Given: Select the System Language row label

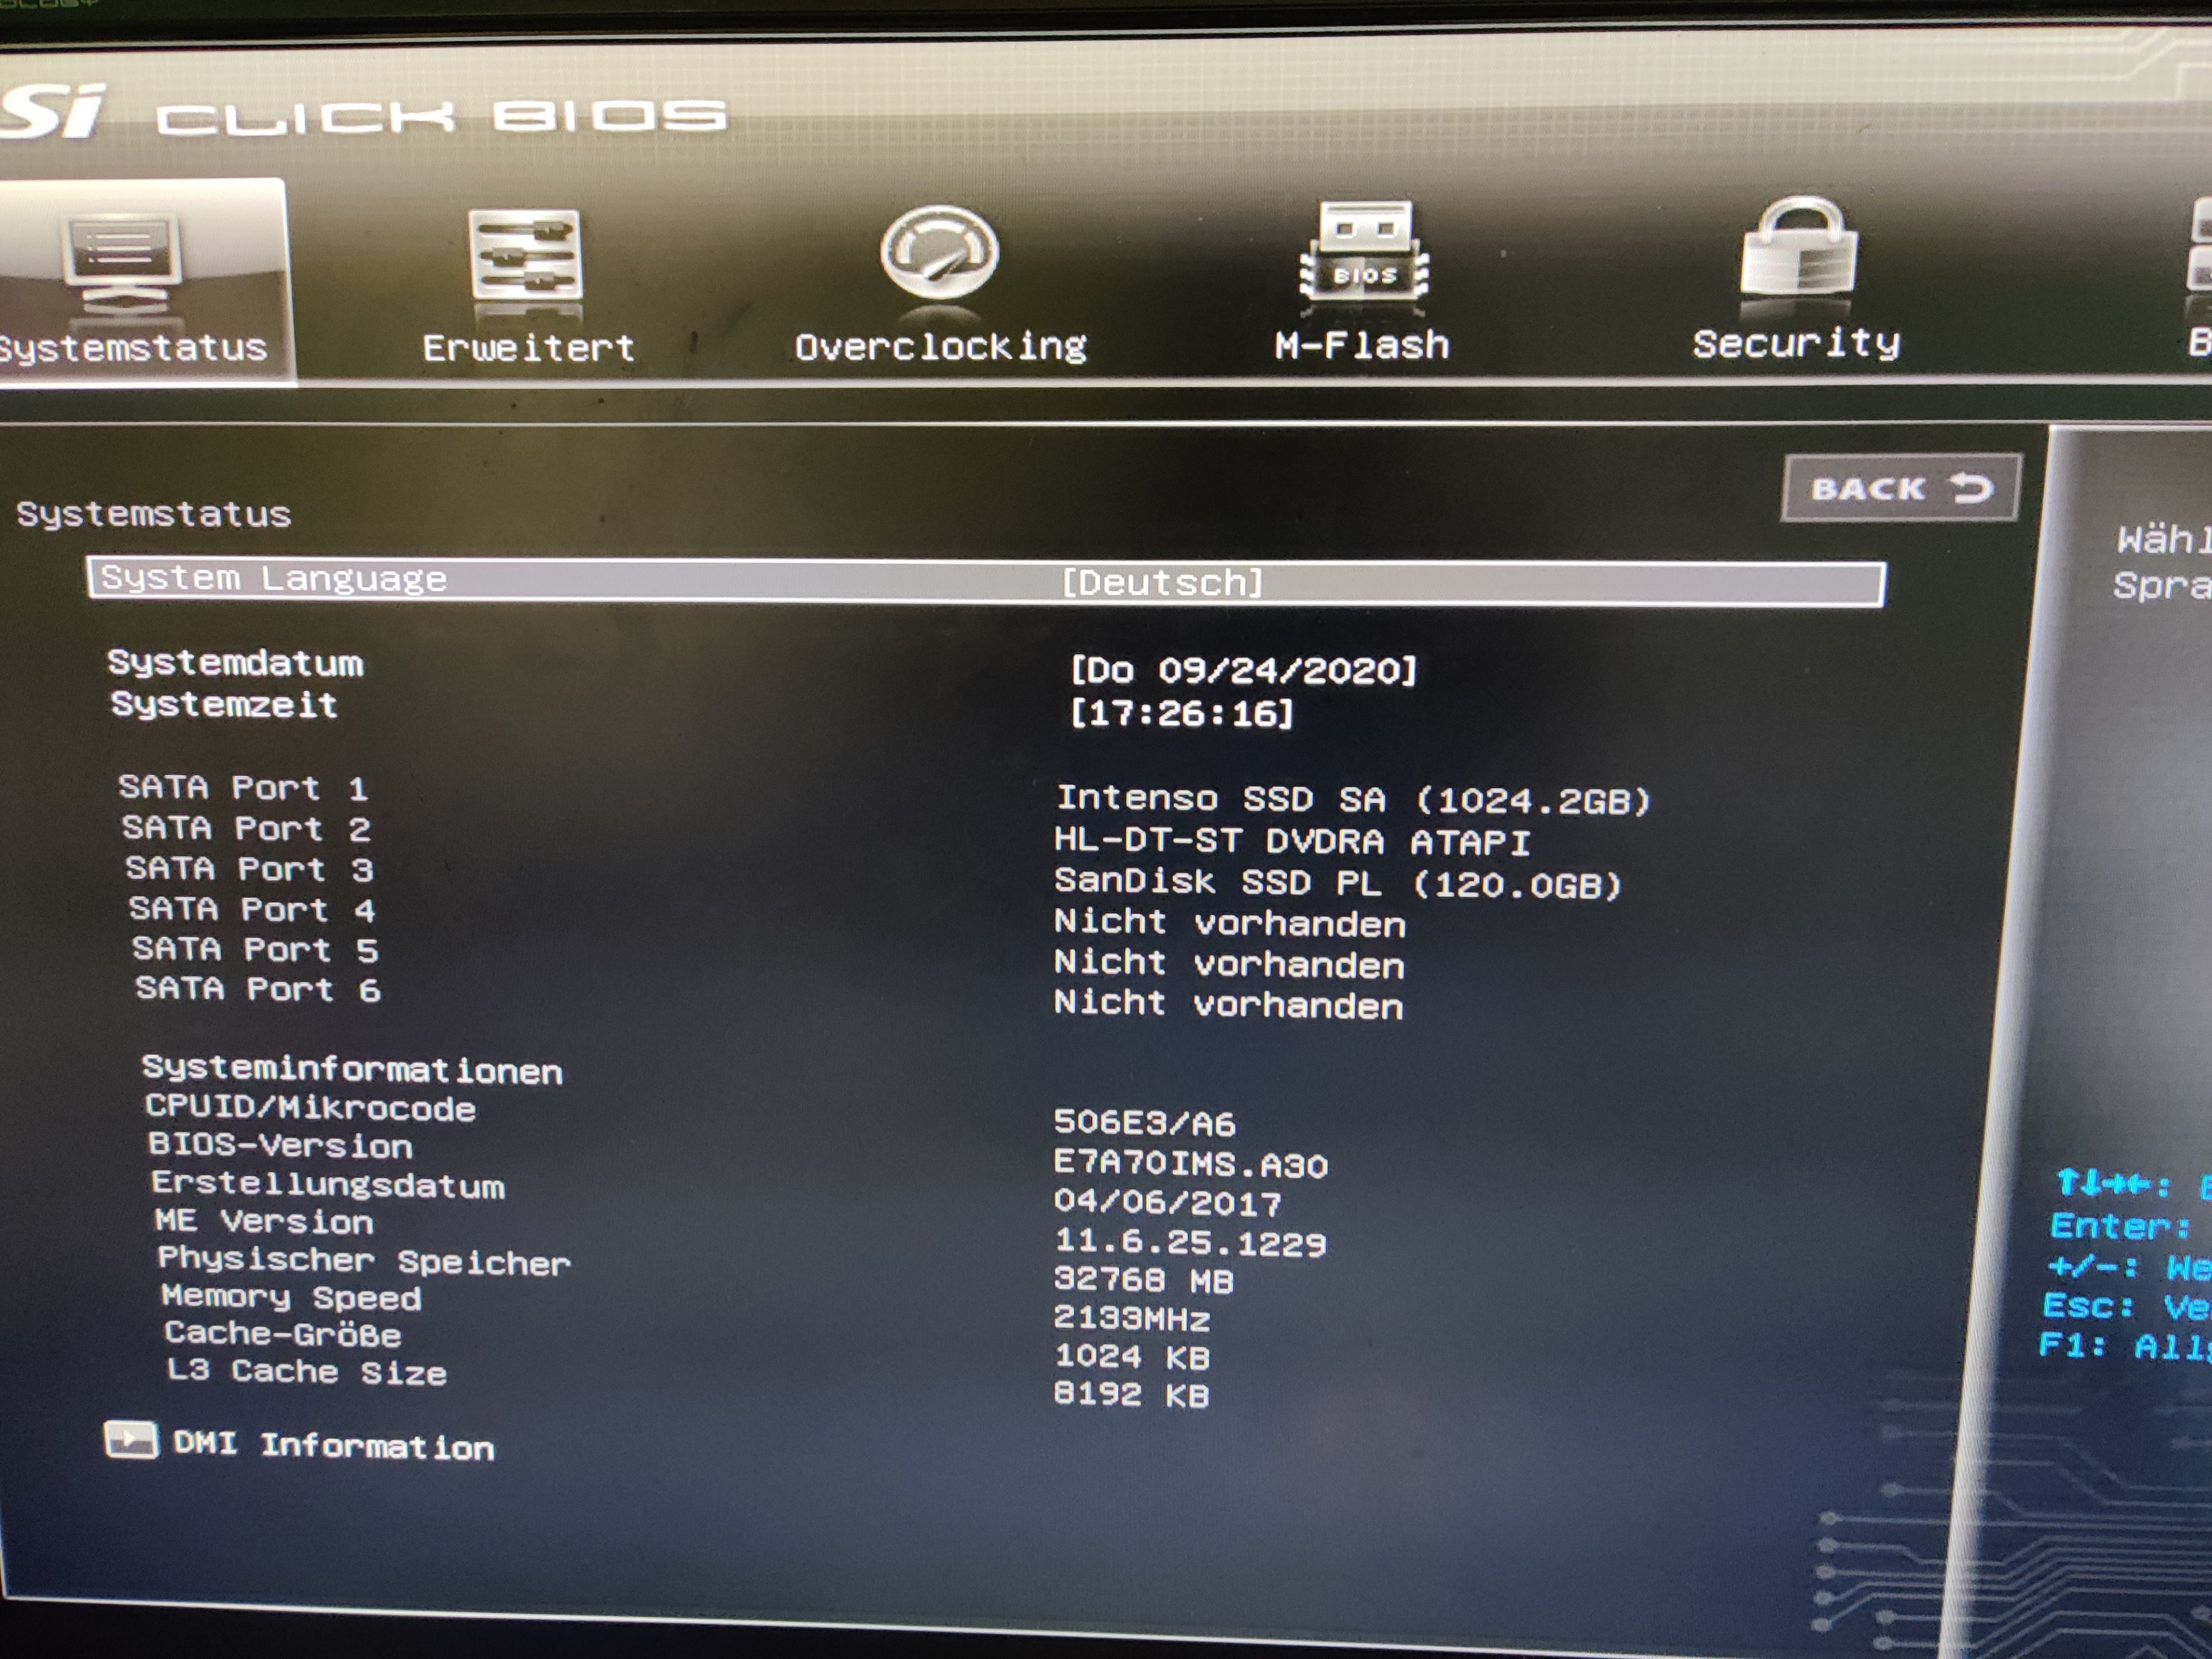Looking at the screenshot, I should tap(274, 579).
